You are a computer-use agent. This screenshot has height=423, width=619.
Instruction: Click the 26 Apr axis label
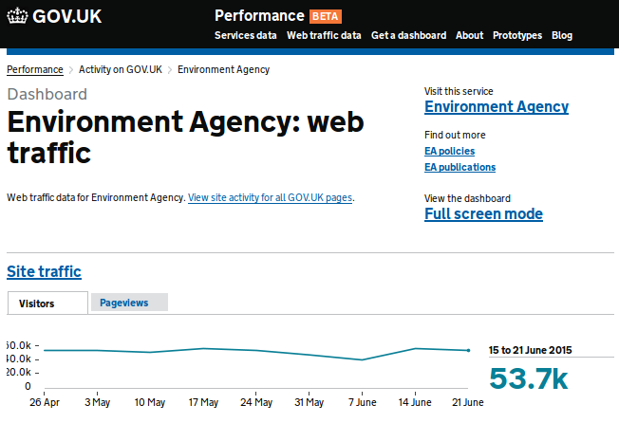click(x=45, y=402)
